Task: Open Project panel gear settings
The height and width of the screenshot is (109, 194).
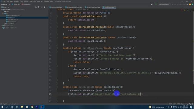Action: click(x=45, y=7)
